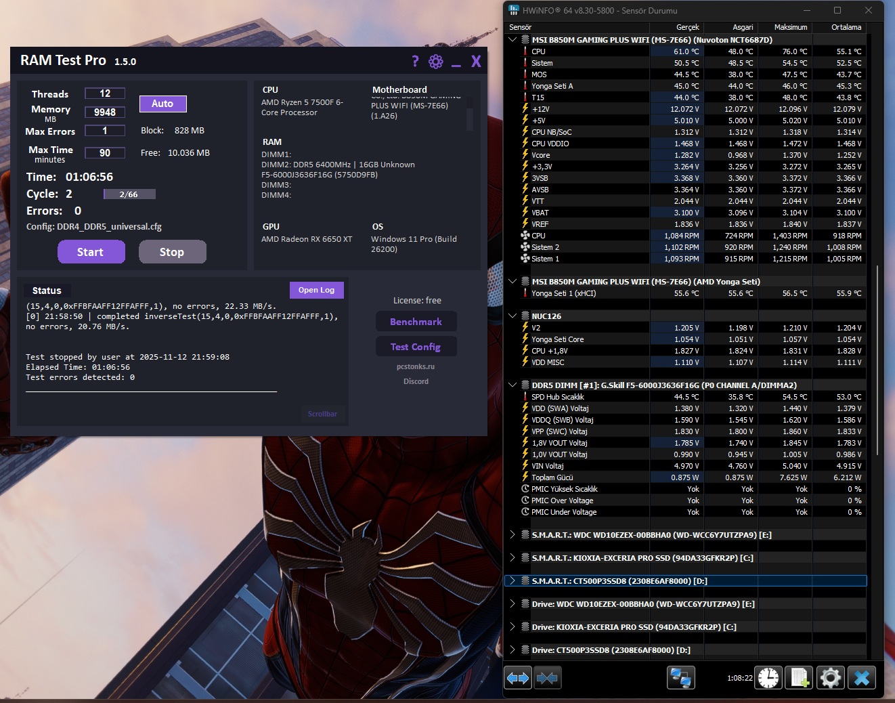The width and height of the screenshot is (895, 703).
Task: Click the Max Errors input field
Action: click(105, 131)
